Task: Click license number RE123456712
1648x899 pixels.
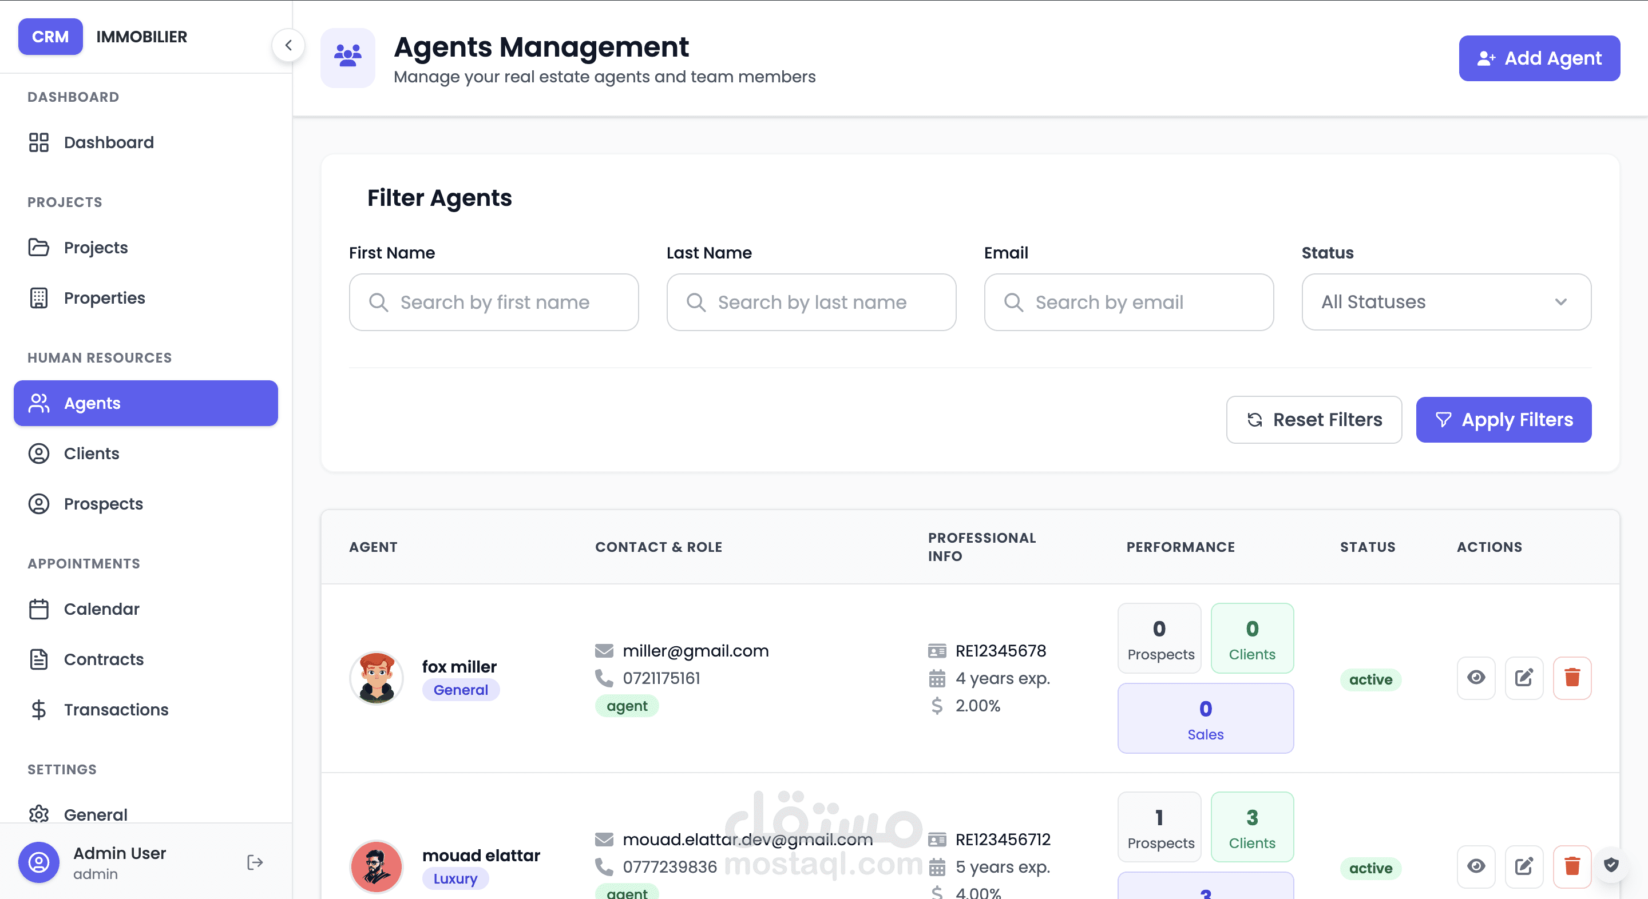Action: pyautogui.click(x=1003, y=840)
